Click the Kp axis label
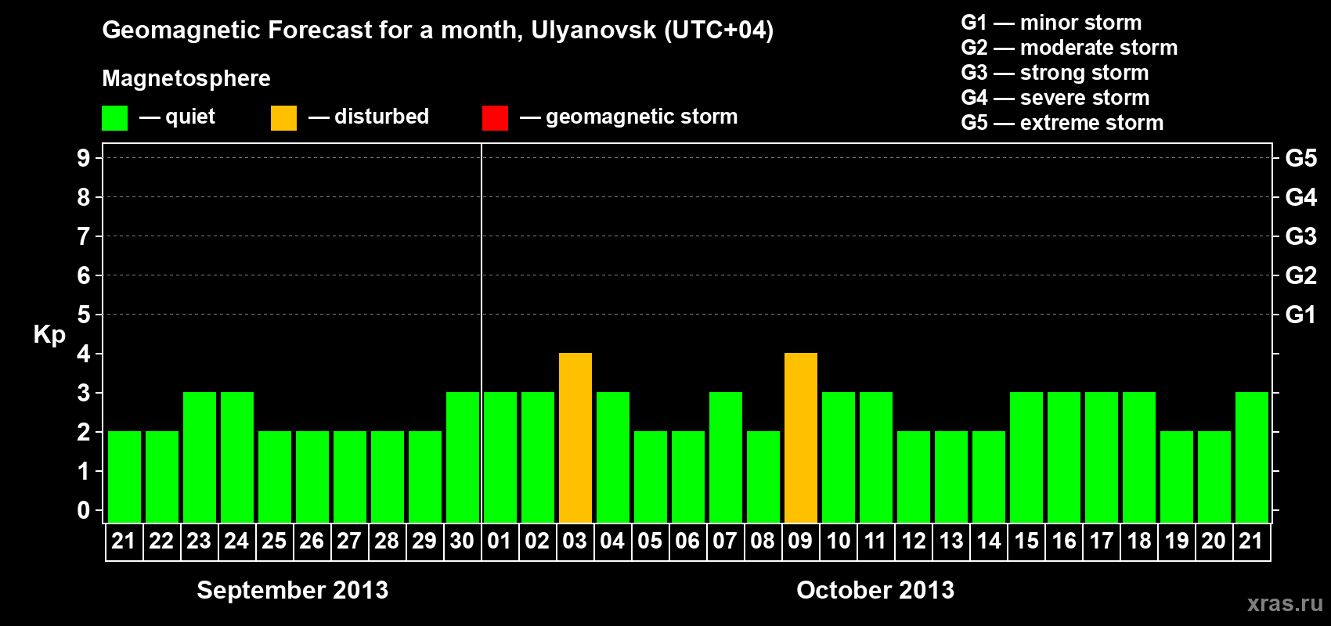This screenshot has height=626, width=1331. point(49,335)
